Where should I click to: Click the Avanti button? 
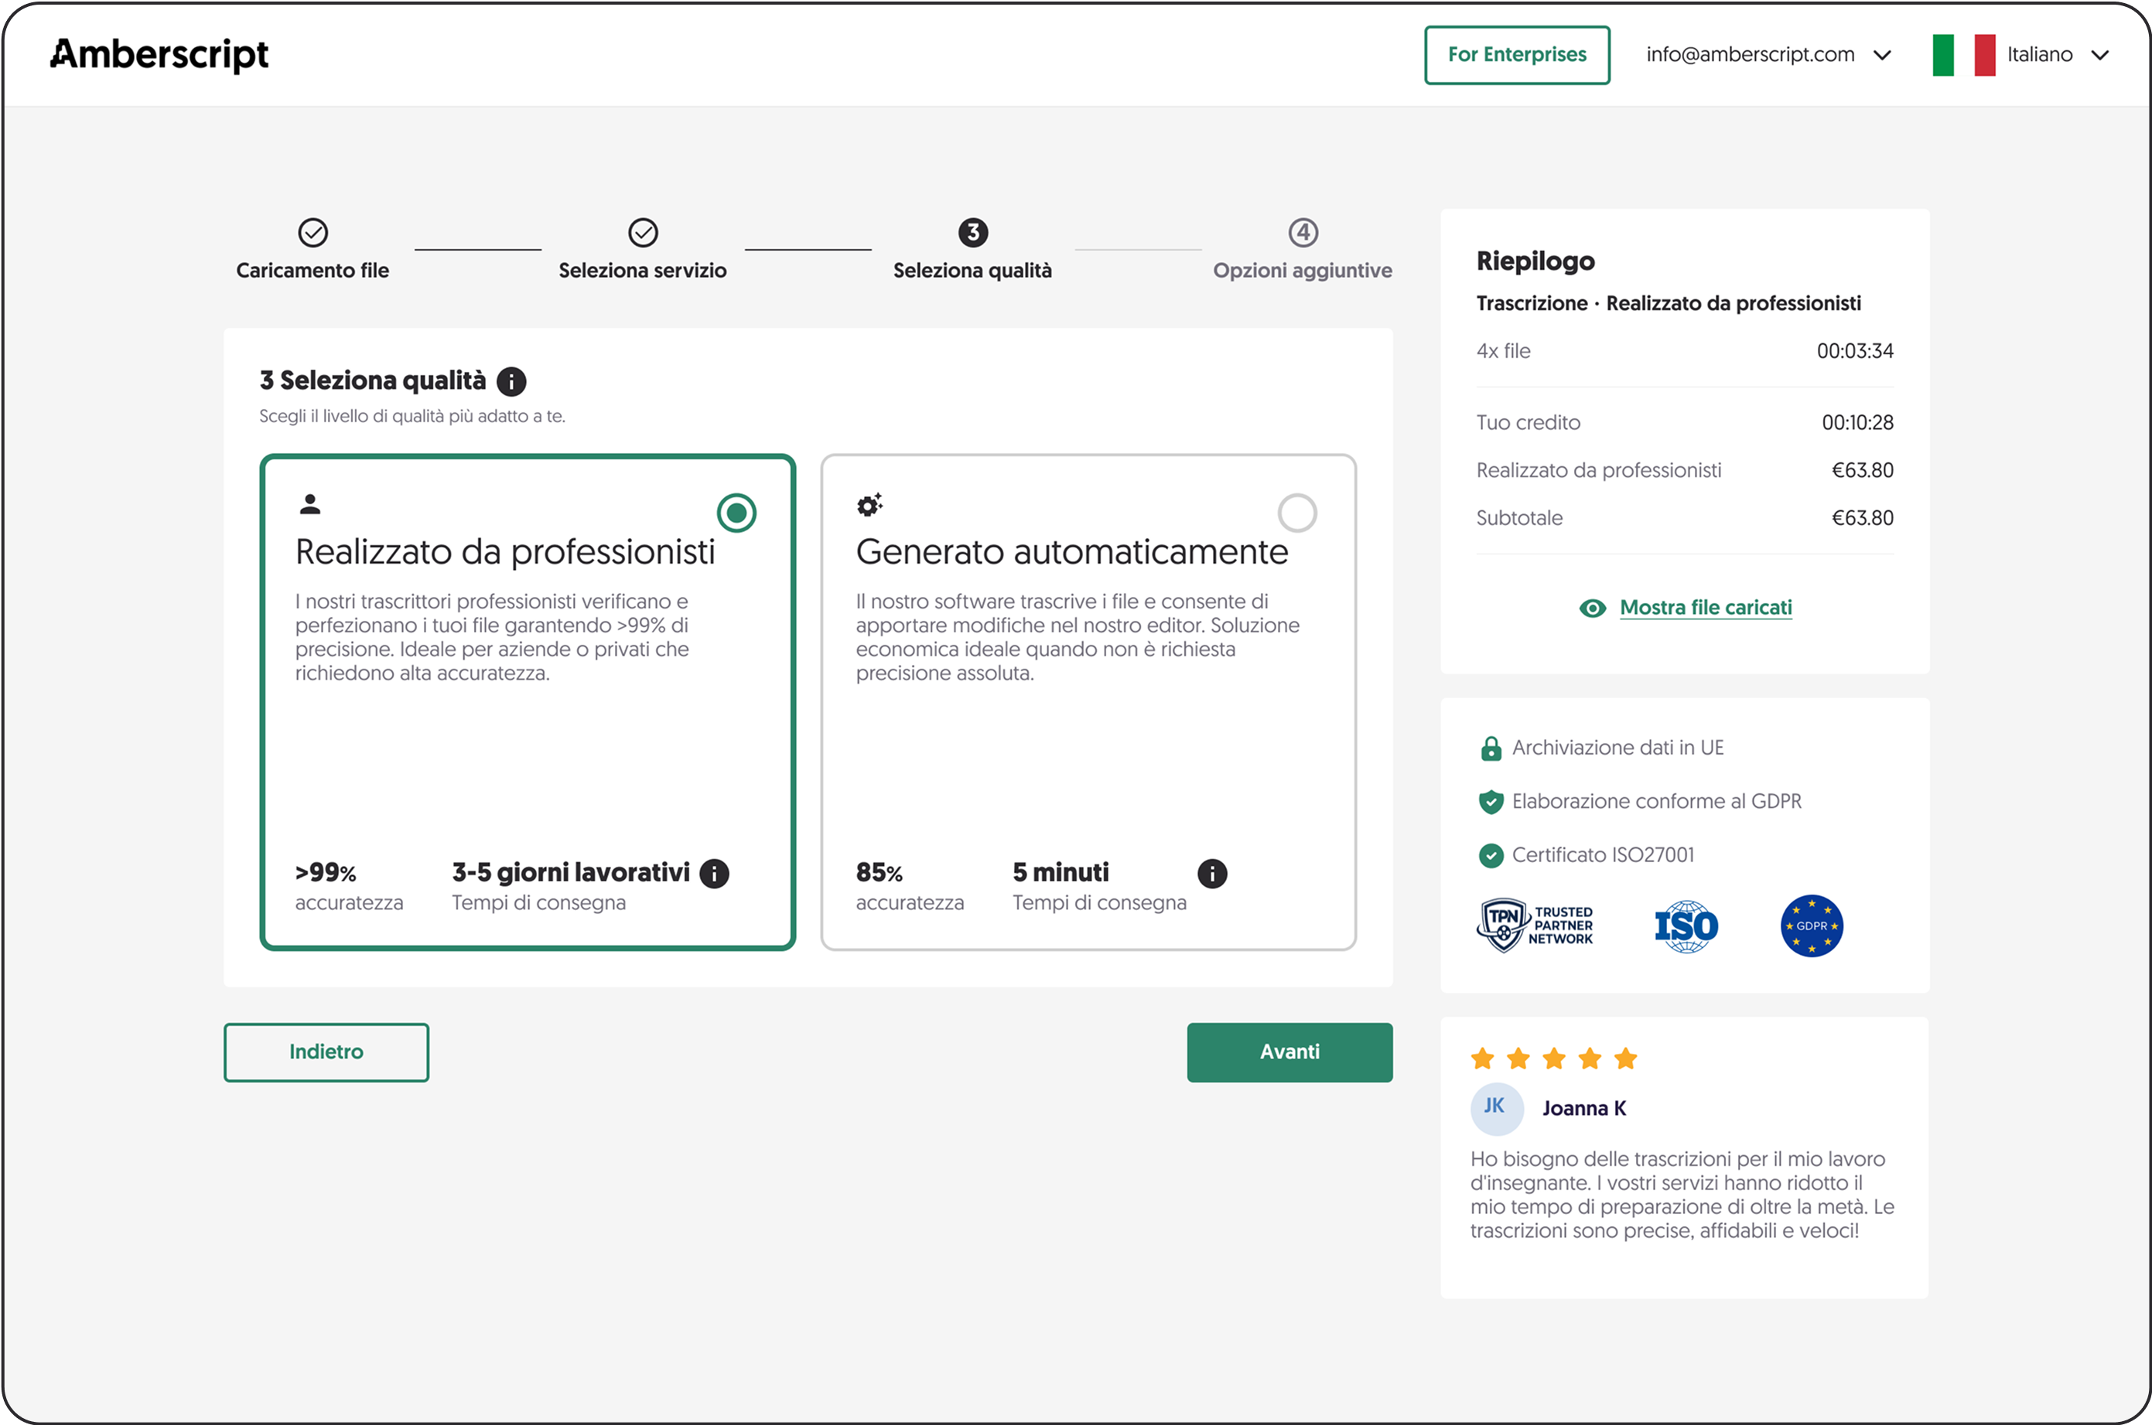[x=1289, y=1052]
